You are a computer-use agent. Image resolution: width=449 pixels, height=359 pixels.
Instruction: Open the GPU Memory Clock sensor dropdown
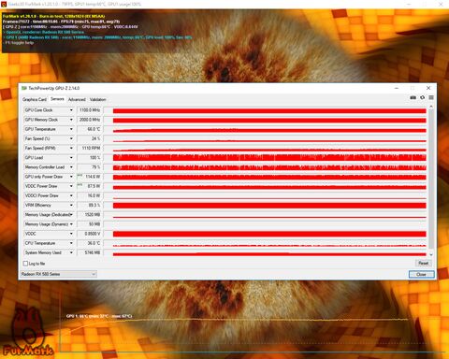[x=71, y=120]
